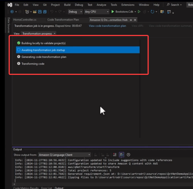Click the green Start Bookstore.Cdk play icon
Viewport: 193px width, 189px height.
(113, 12)
